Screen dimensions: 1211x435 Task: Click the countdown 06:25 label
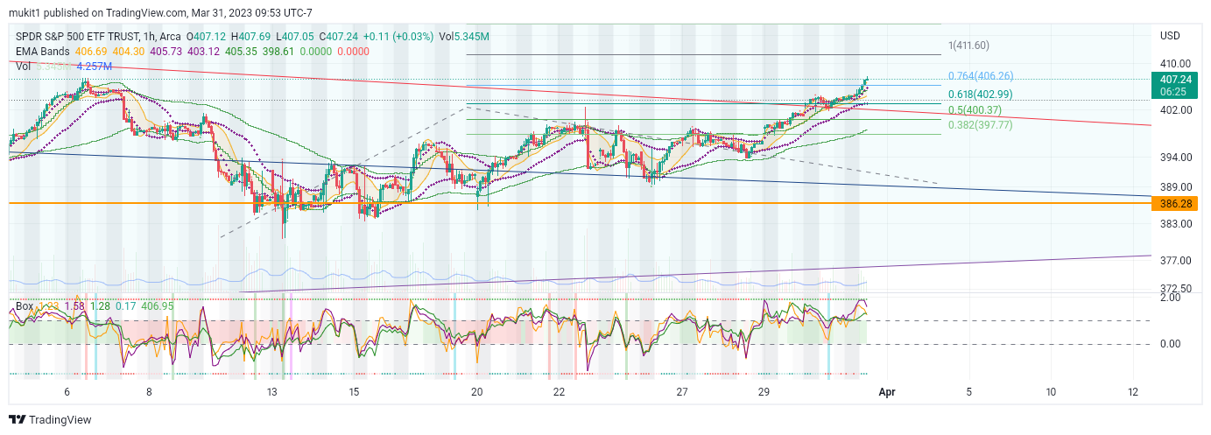(1174, 90)
